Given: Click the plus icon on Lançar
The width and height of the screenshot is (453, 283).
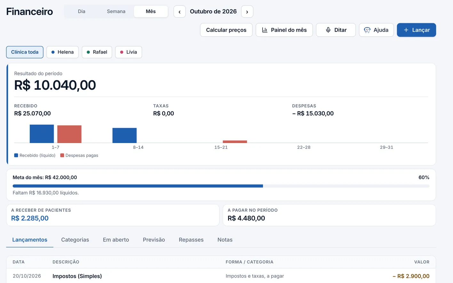Looking at the screenshot, I should pos(406,30).
